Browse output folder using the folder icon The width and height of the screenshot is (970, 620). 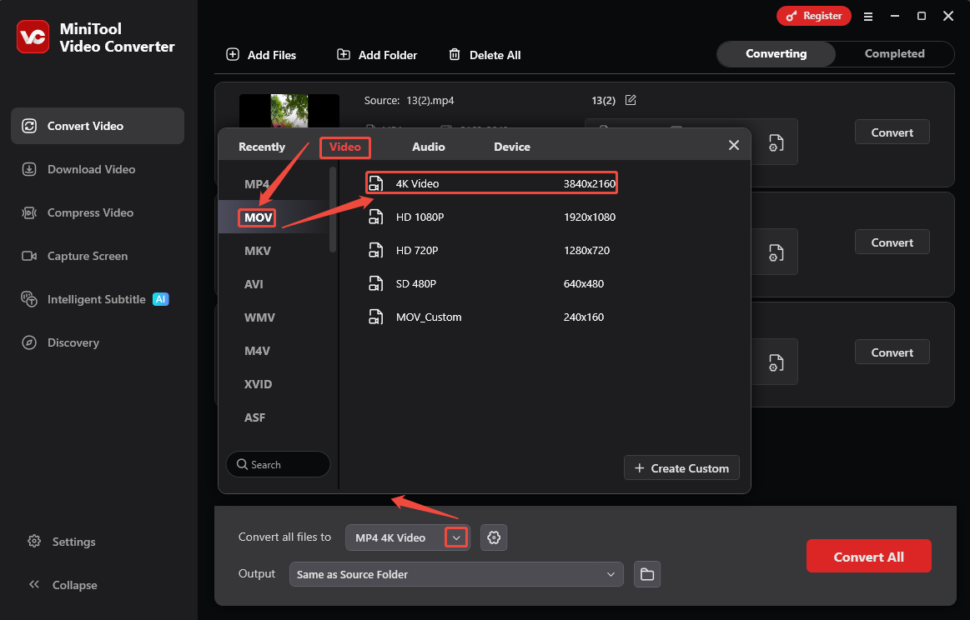[647, 574]
